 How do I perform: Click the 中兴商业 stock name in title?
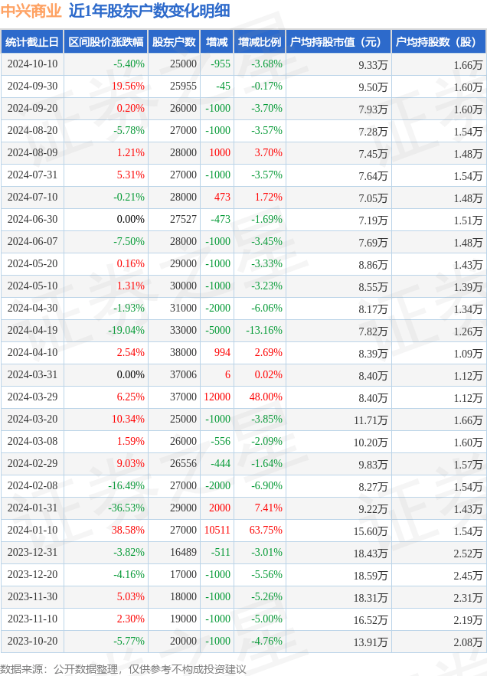pyautogui.click(x=31, y=11)
